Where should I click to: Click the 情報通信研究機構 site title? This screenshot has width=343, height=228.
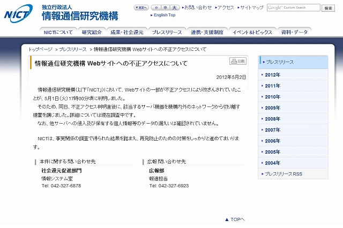[x=80, y=16]
